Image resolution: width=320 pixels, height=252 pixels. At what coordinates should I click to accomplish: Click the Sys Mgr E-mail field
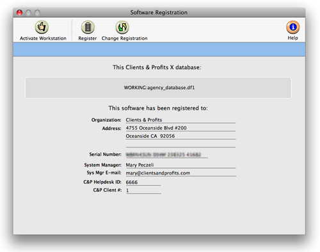(x=180, y=173)
